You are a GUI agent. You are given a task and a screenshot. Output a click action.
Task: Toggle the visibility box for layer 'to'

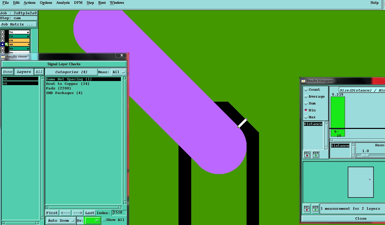point(3,32)
